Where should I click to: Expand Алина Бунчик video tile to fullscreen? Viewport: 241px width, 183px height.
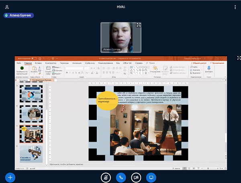pyautogui.click(x=139, y=25)
